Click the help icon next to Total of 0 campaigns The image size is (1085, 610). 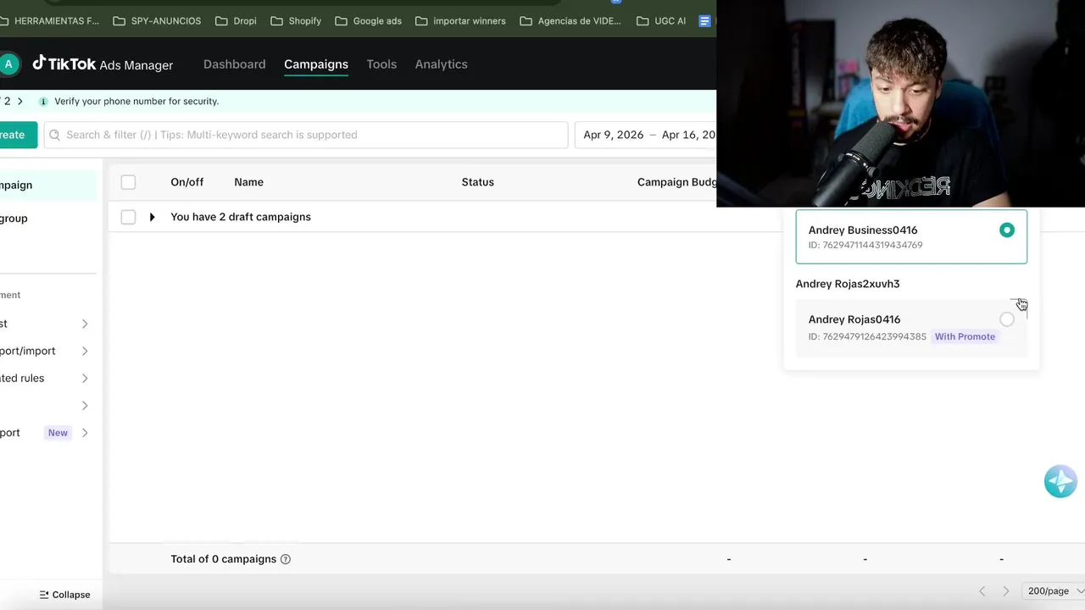286,559
